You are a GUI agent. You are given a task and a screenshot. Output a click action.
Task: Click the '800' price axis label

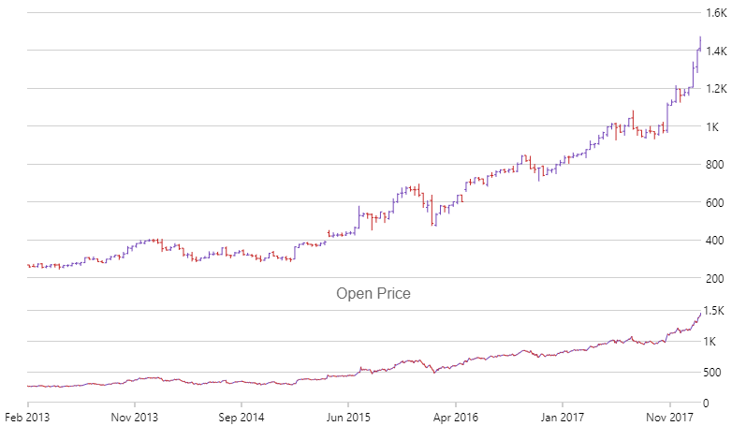(716, 165)
